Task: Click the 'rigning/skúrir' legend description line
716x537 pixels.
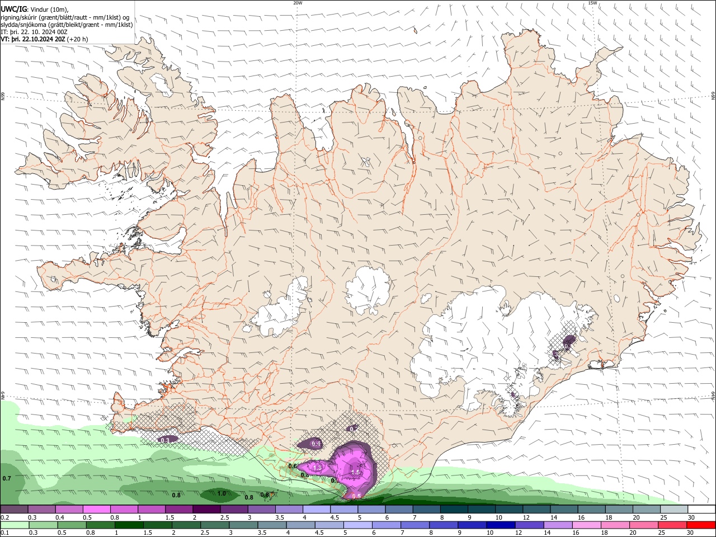Action: [x=65, y=17]
